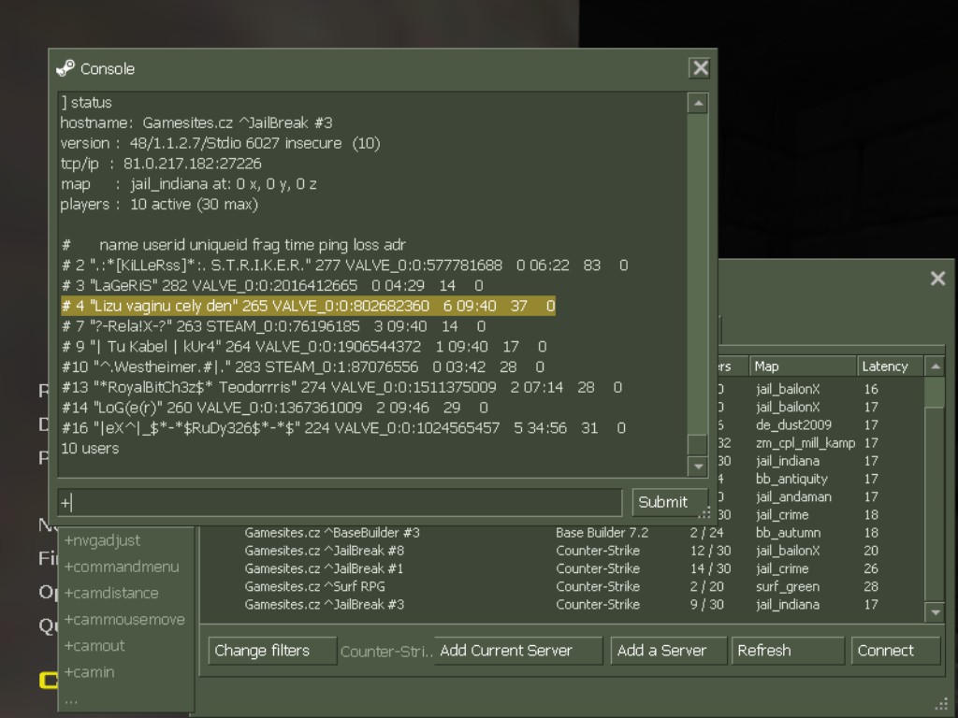This screenshot has width=958, height=718.
Task: Click the jail_andaman map entry
Action: point(793,497)
